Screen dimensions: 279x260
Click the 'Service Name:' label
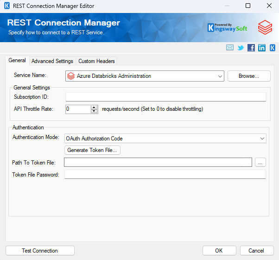pos(30,75)
